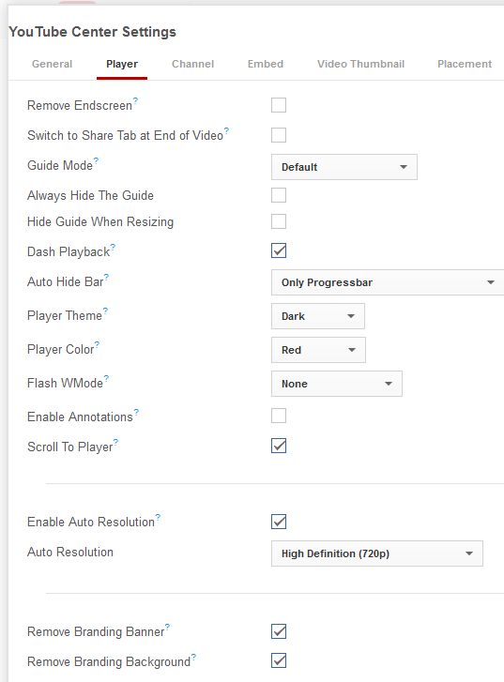This screenshot has width=504, height=682.
Task: Click the Guide Mode help question mark
Action: tap(96, 160)
